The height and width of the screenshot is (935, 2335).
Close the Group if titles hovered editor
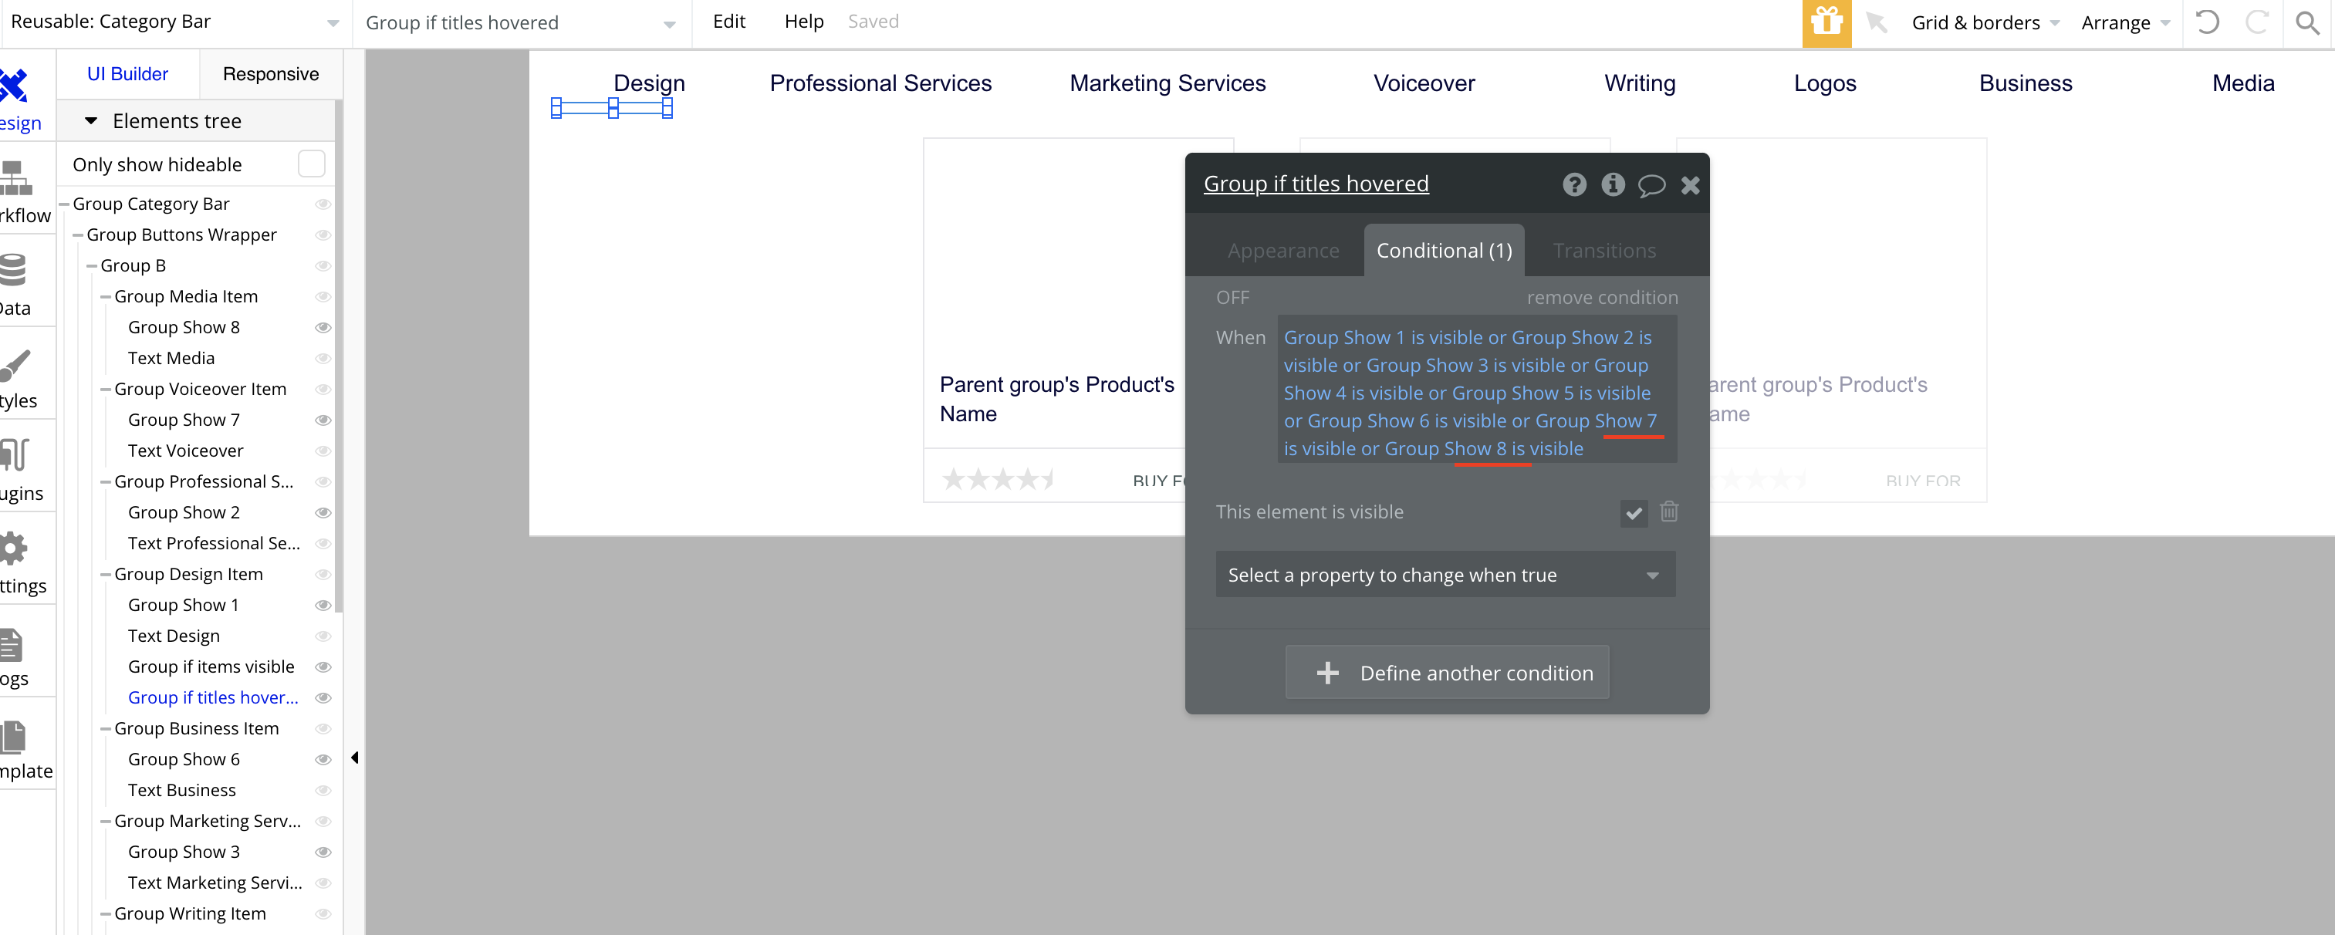pyautogui.click(x=1690, y=185)
